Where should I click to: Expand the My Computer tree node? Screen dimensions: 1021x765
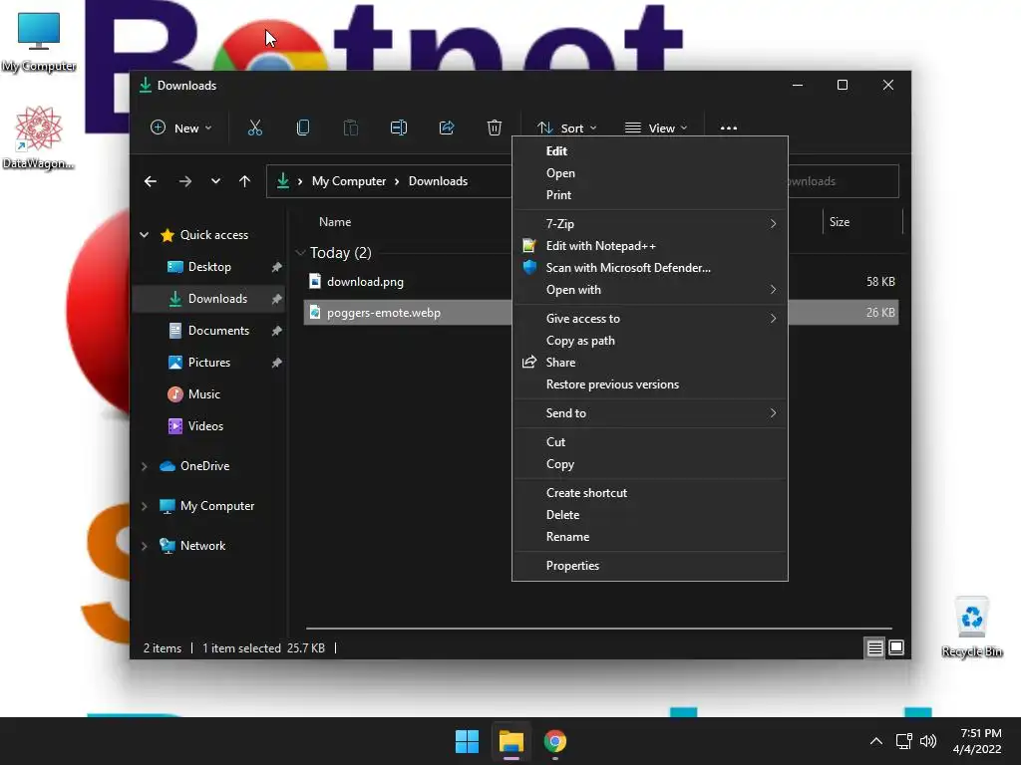[145, 506]
